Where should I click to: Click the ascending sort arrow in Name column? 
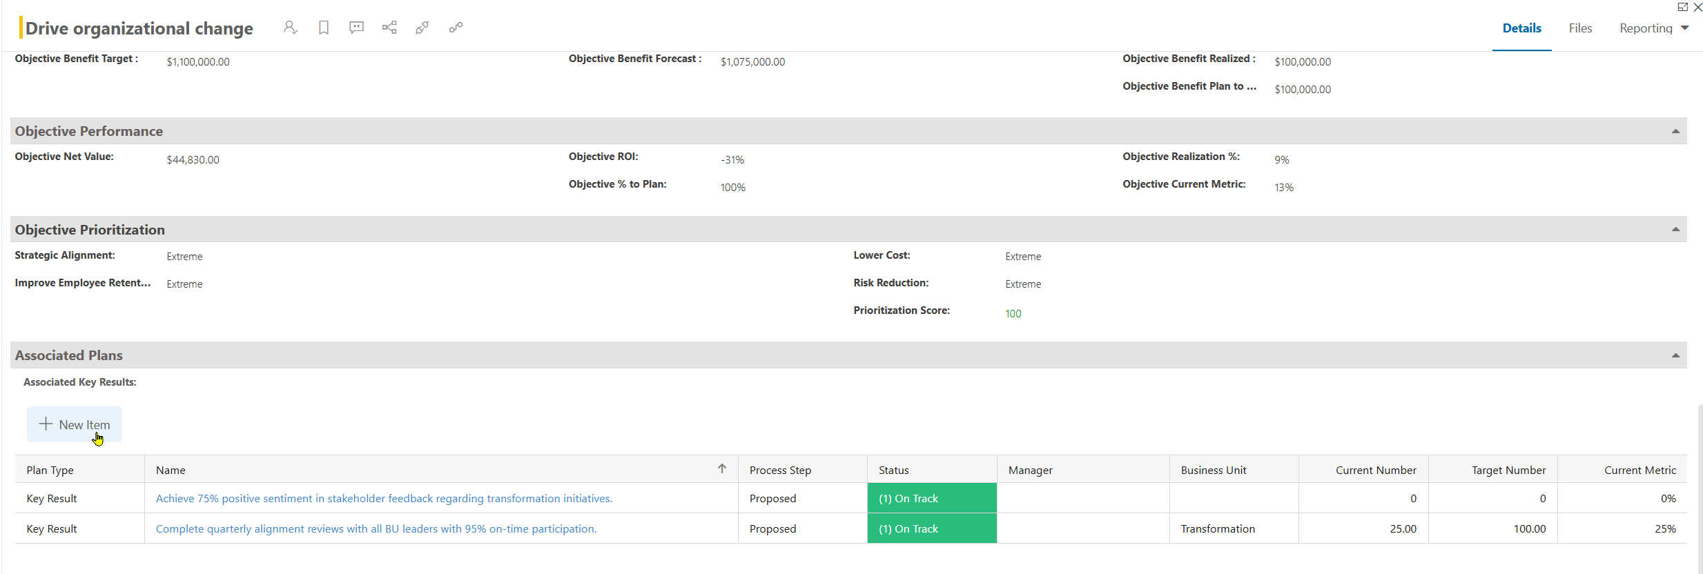(722, 468)
